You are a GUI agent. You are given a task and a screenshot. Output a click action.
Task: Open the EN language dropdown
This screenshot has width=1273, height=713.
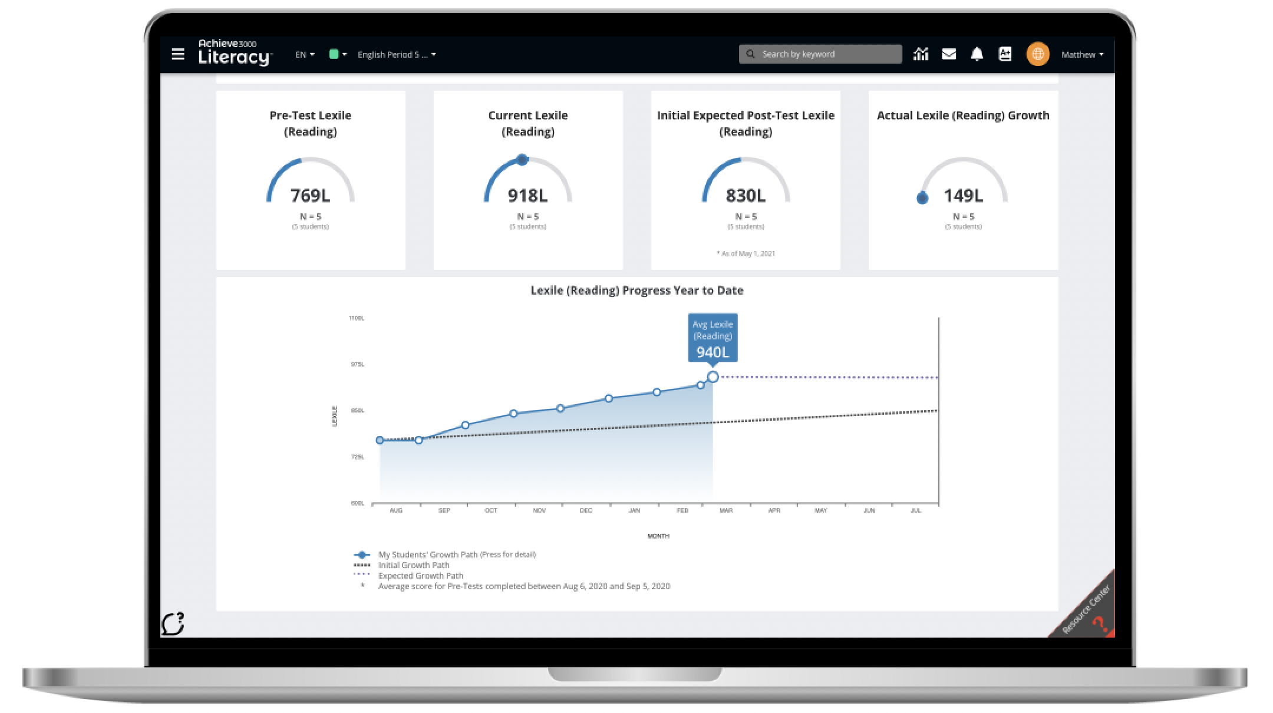(x=305, y=54)
